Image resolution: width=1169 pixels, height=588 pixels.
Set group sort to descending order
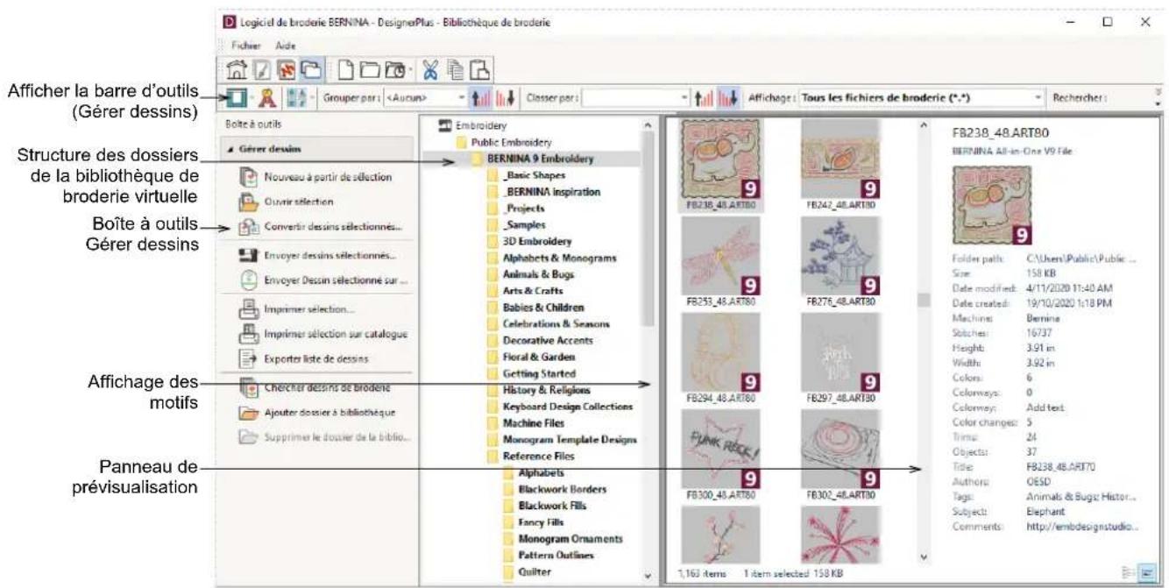click(507, 98)
